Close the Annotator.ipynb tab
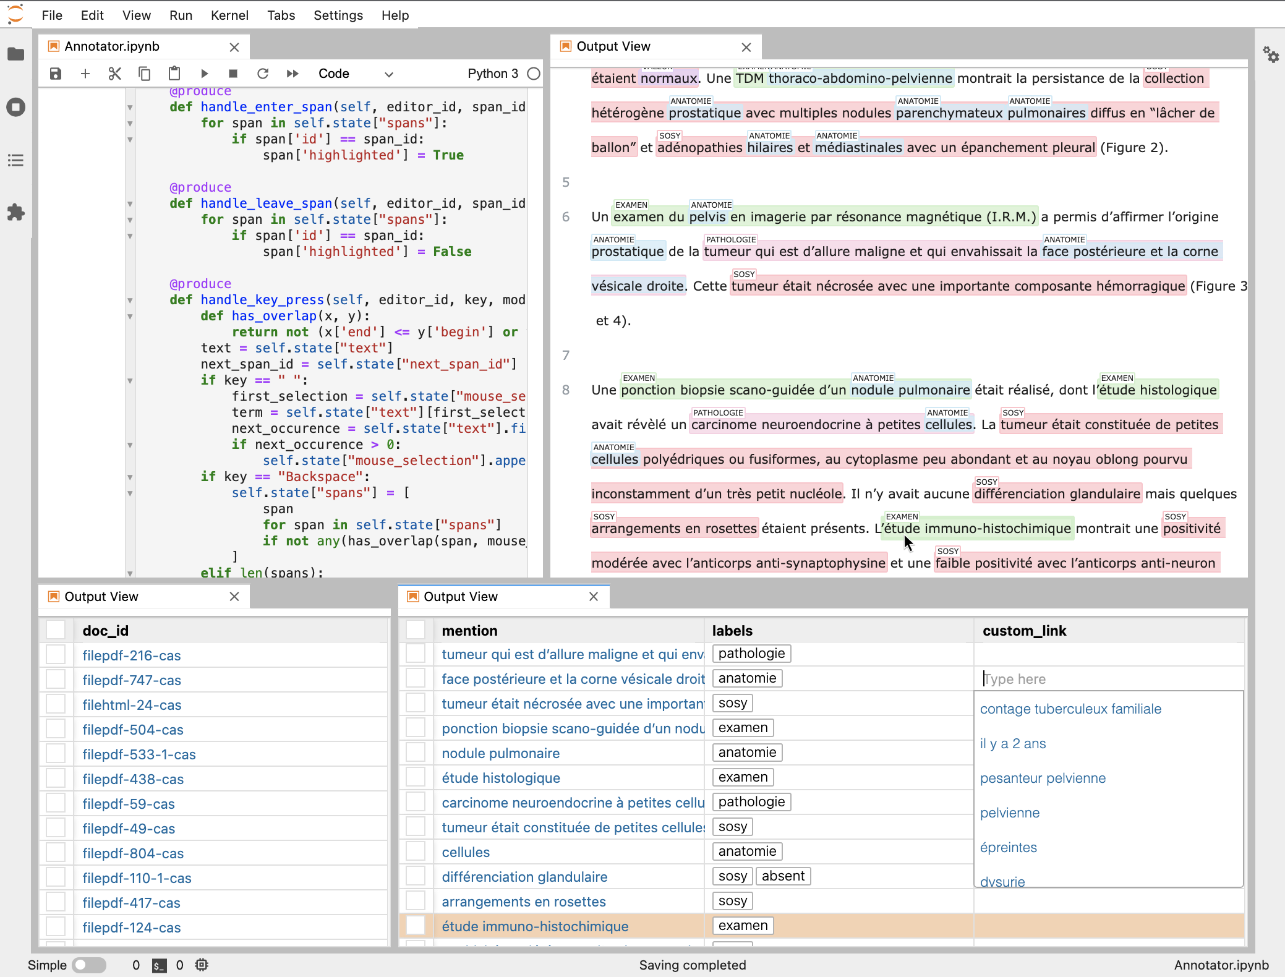The width and height of the screenshot is (1285, 977). pos(234,47)
